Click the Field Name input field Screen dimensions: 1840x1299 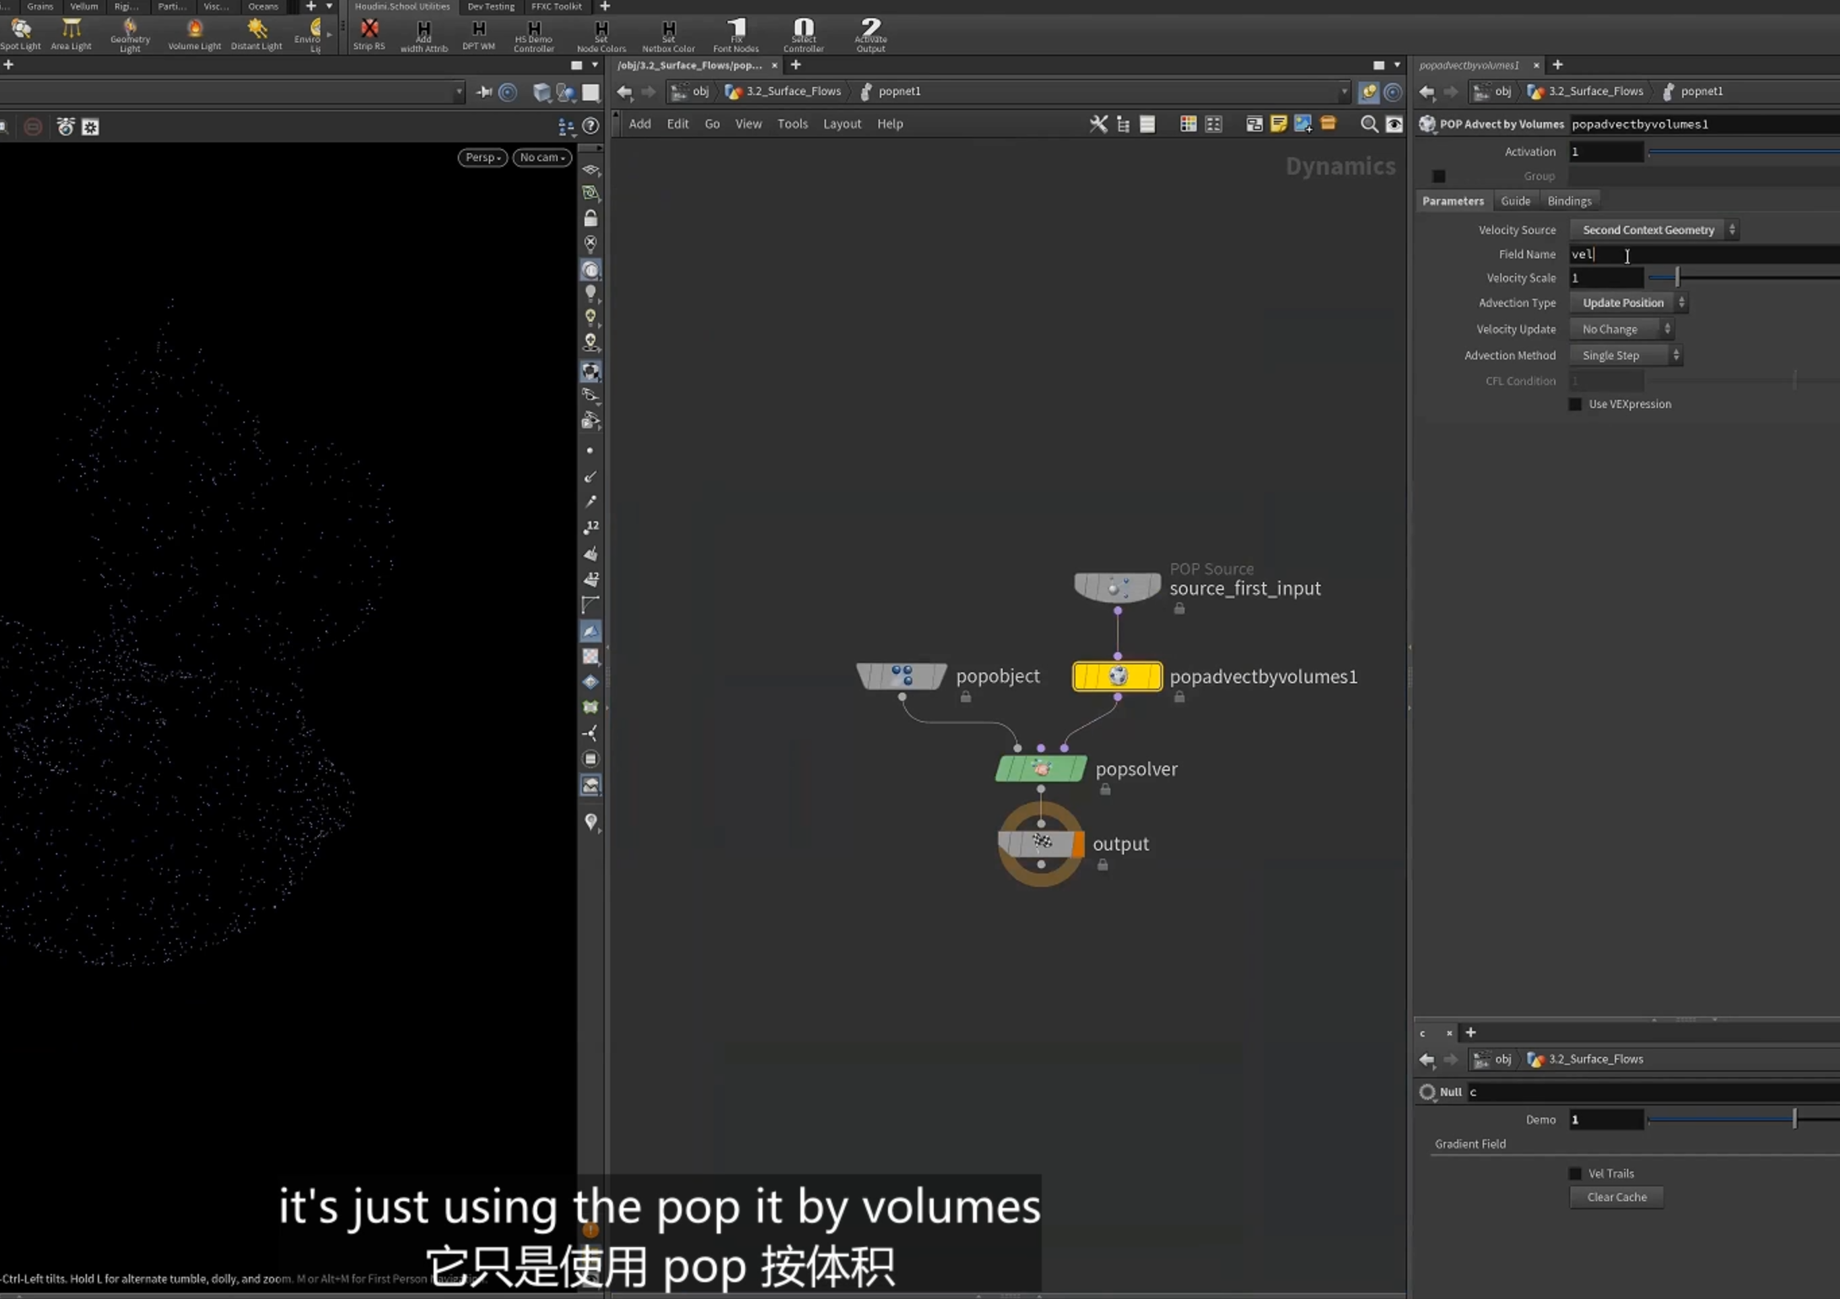(x=1704, y=254)
